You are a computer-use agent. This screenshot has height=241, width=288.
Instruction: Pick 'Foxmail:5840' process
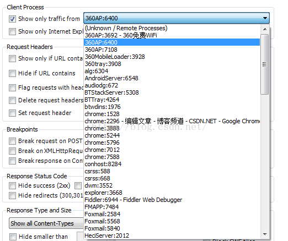(172, 228)
